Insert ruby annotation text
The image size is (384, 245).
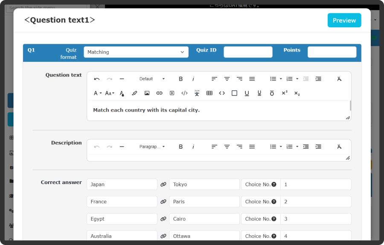pyautogui.click(x=197, y=93)
